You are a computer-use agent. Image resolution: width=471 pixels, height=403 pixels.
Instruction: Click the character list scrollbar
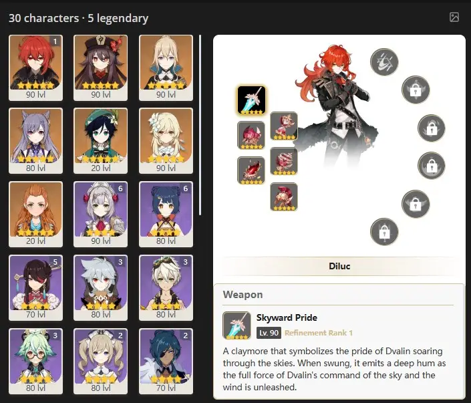click(x=200, y=125)
